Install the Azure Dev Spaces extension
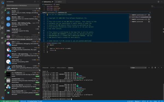Viewport: 164px width, 102px height. pyautogui.click(x=37, y=88)
